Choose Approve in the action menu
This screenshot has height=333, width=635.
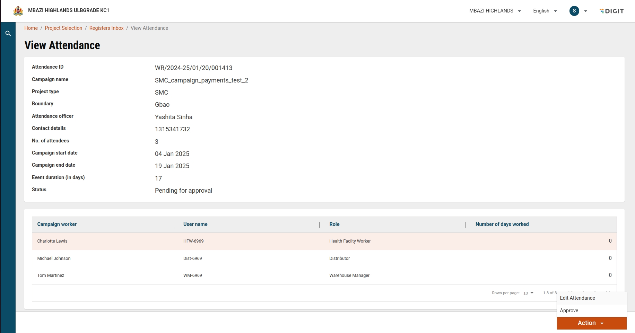click(x=569, y=310)
